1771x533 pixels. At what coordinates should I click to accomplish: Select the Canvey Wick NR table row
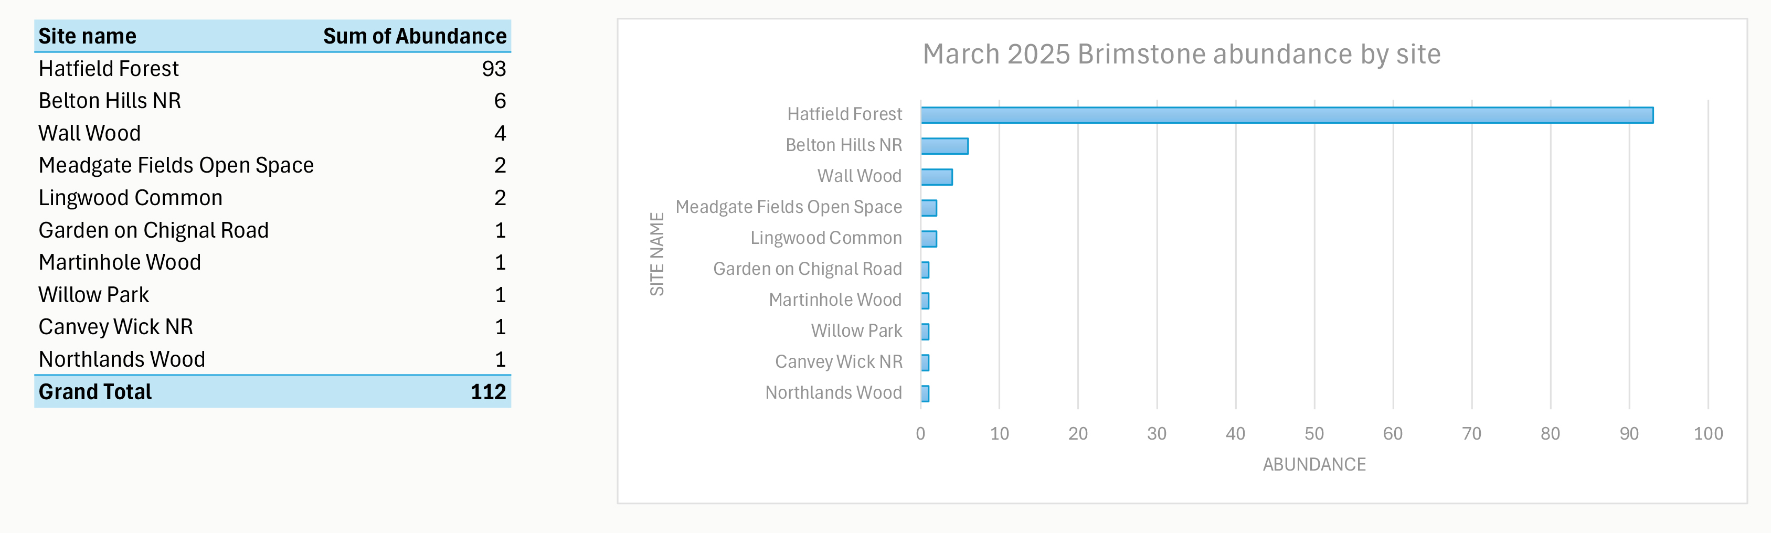point(272,327)
